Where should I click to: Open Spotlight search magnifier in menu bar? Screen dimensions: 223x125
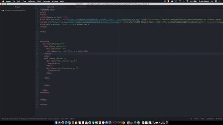[212, 1]
